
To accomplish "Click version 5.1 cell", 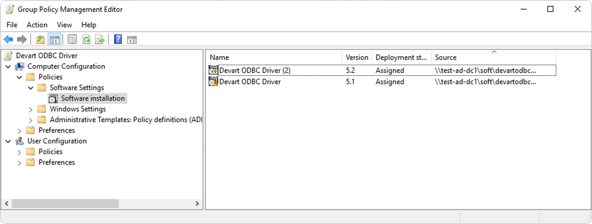I will pyautogui.click(x=350, y=82).
